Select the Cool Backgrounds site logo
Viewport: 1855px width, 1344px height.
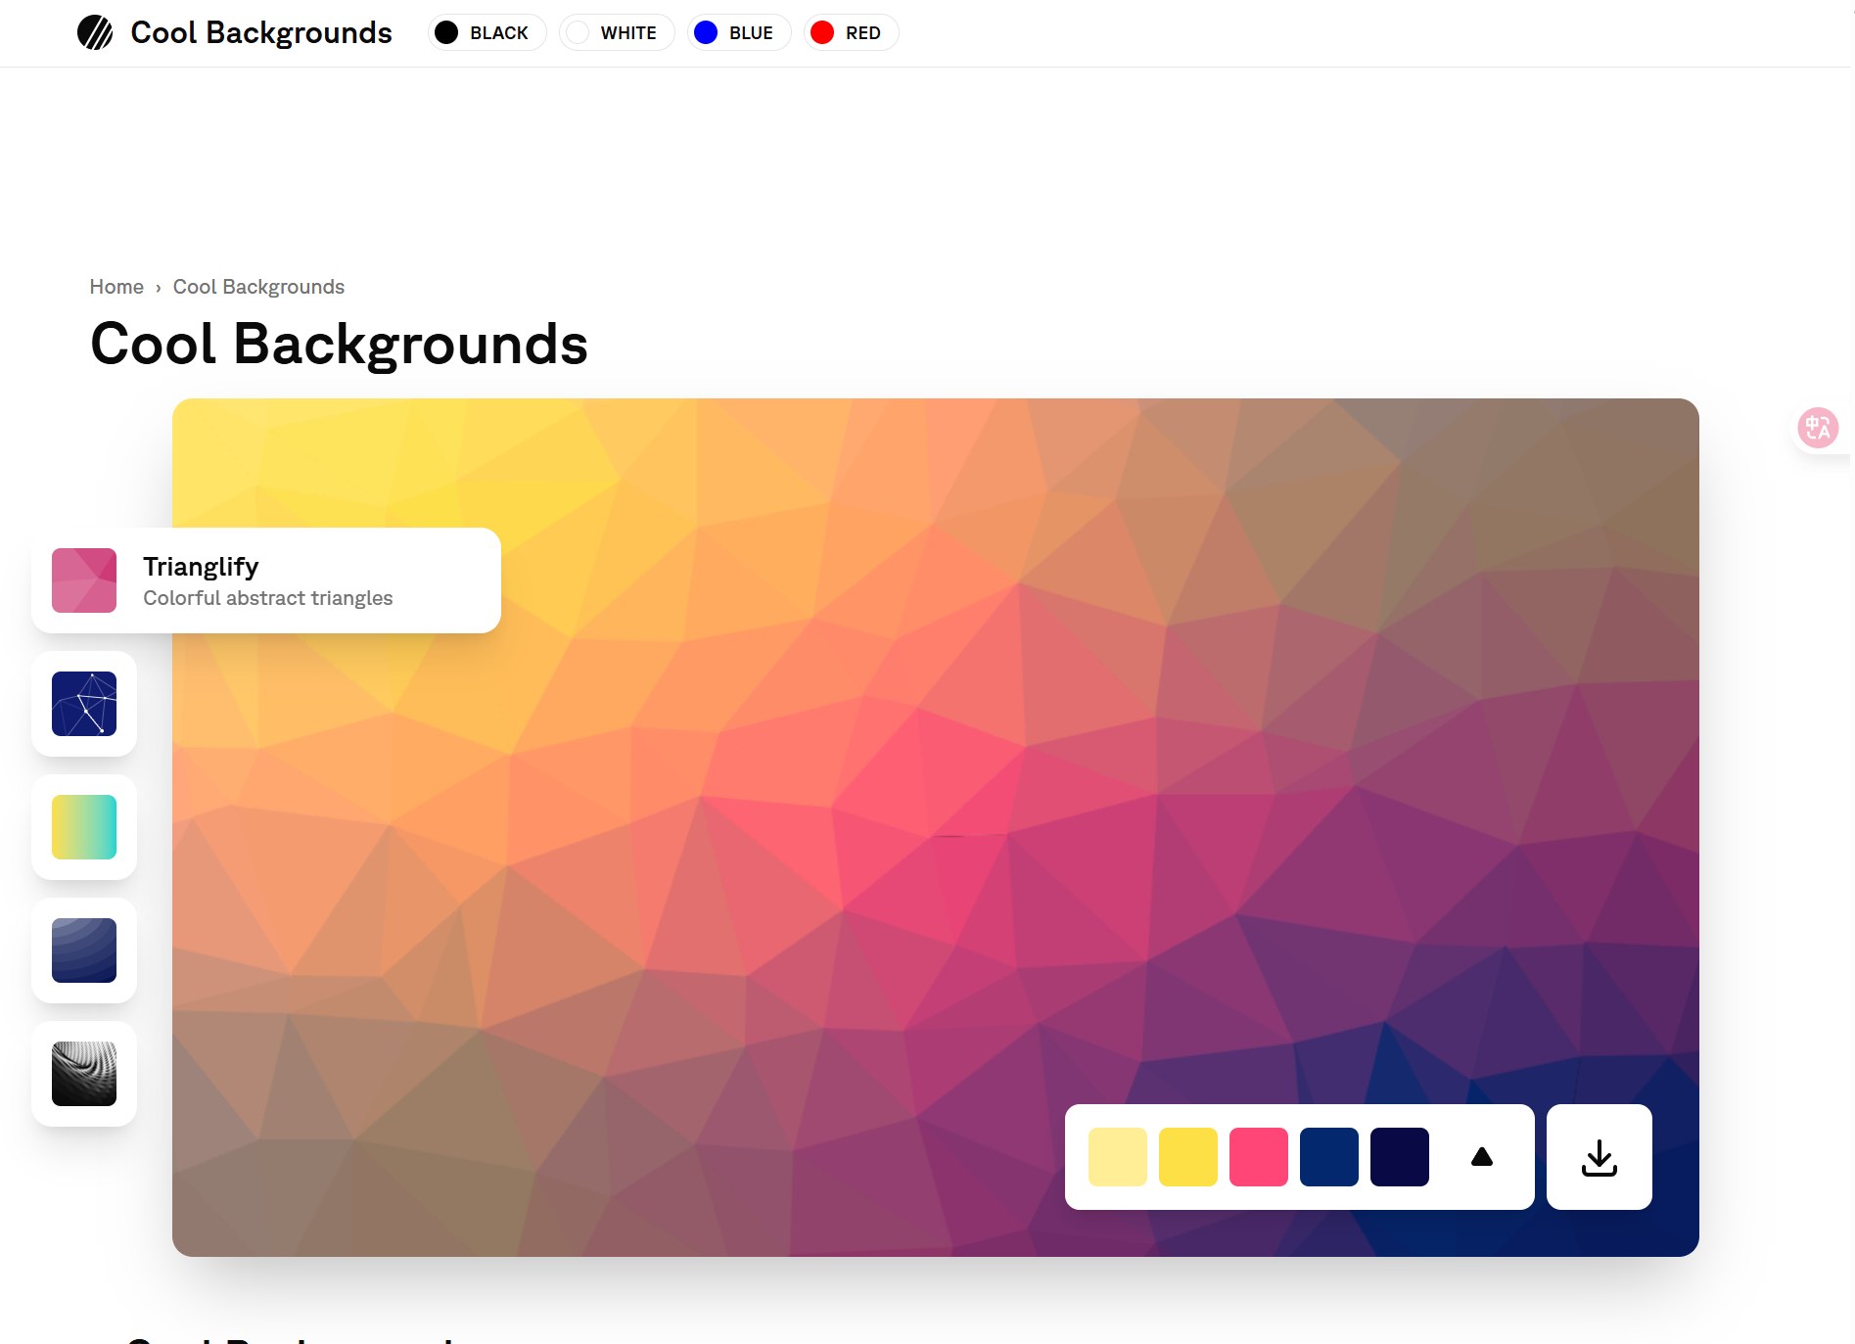point(96,32)
